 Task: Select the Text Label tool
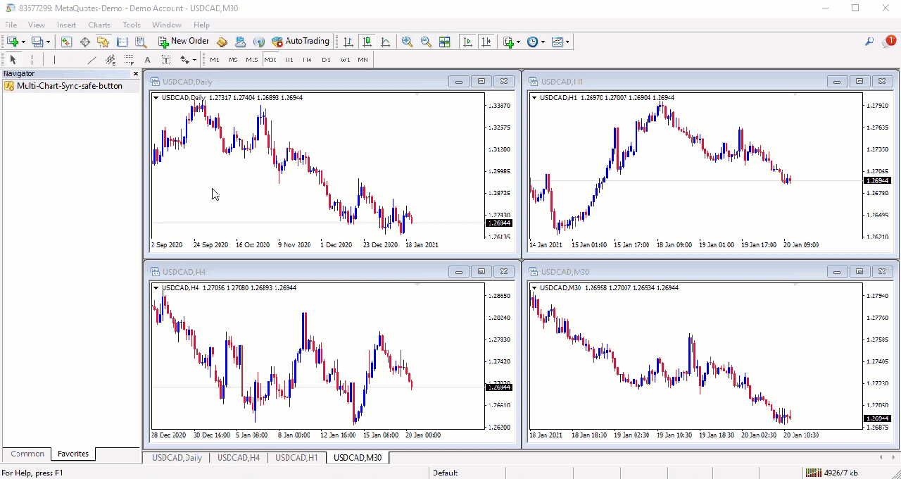pyautogui.click(x=166, y=60)
